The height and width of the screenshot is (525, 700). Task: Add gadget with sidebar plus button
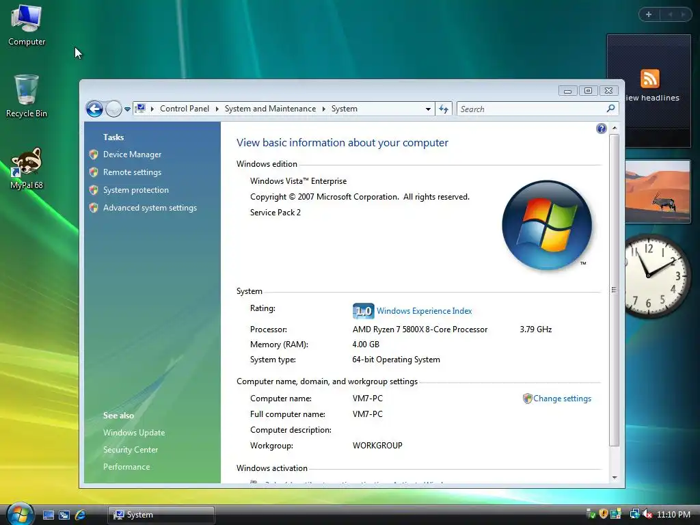(649, 14)
